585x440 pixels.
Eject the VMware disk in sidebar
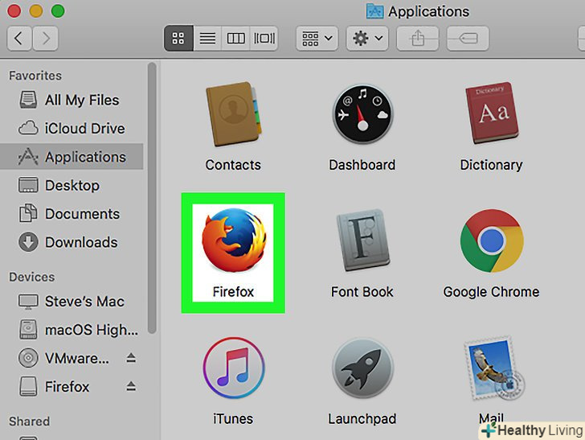tap(131, 359)
